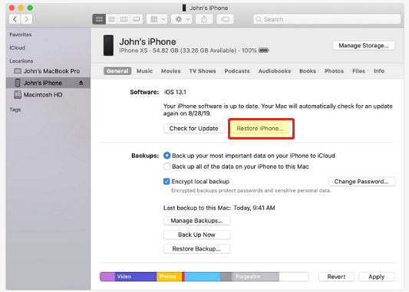Open Manage Backups
The image size is (409, 292).
click(196, 221)
